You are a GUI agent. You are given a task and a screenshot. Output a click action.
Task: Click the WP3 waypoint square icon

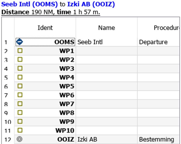[x=20, y=68]
